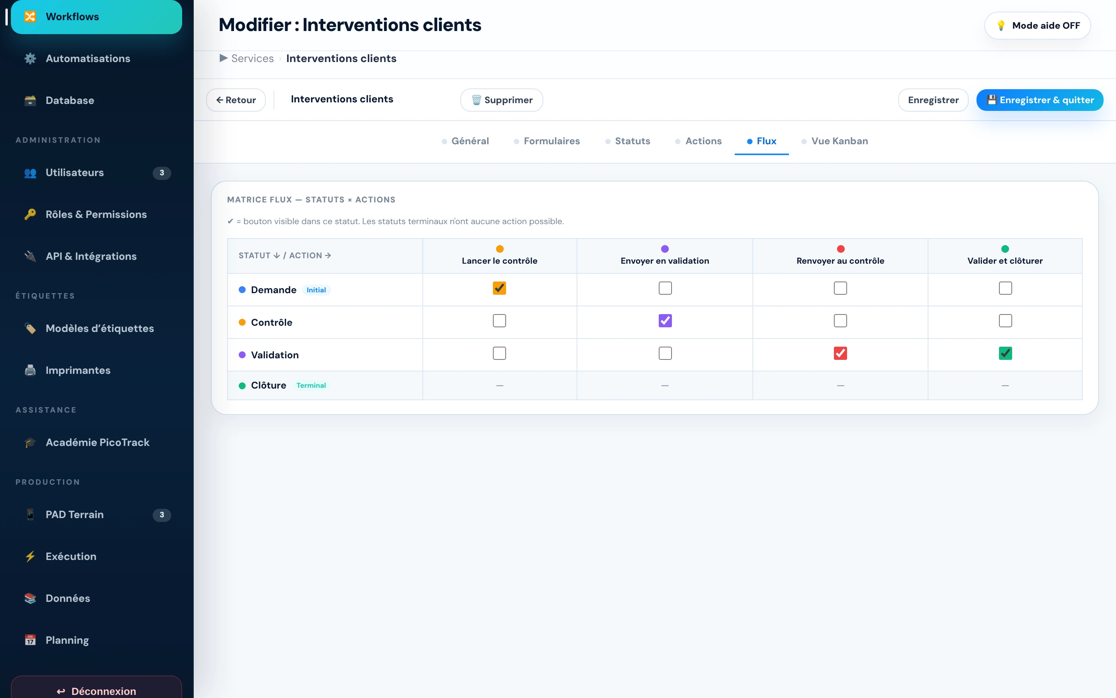Click the lightbulb Mode aide icon

tap(1001, 26)
